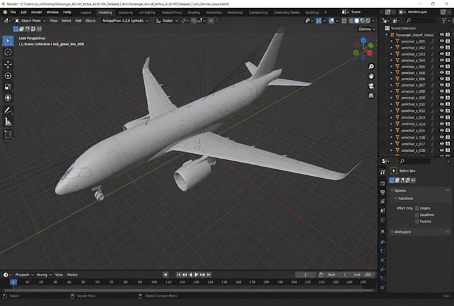Switch perspective/orthographic grid icon
Viewport: 454px width, 306px height.
click(x=371, y=95)
